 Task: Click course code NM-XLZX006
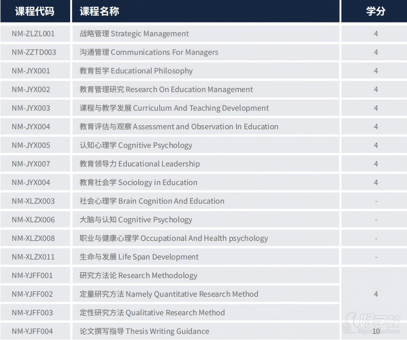pyautogui.click(x=33, y=219)
